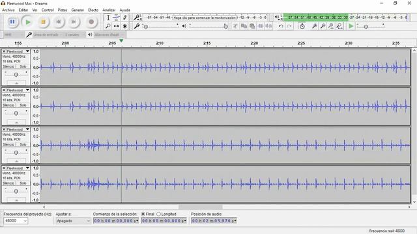Select the Multi-tool asterisk mode
This screenshot has height=234, width=417.
click(x=124, y=26)
